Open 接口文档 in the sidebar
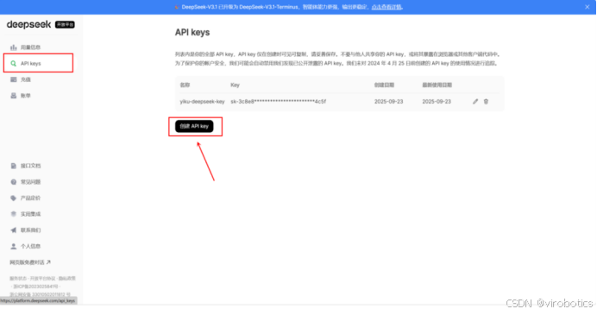Screen dimensions: 597x315 30,166
